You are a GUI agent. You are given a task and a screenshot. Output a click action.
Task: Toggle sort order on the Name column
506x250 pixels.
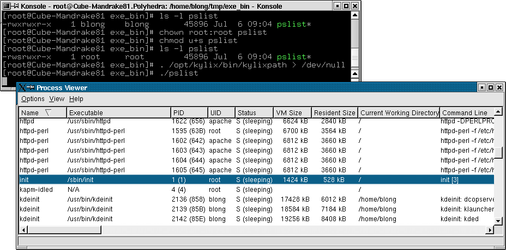pyautogui.click(x=43, y=112)
